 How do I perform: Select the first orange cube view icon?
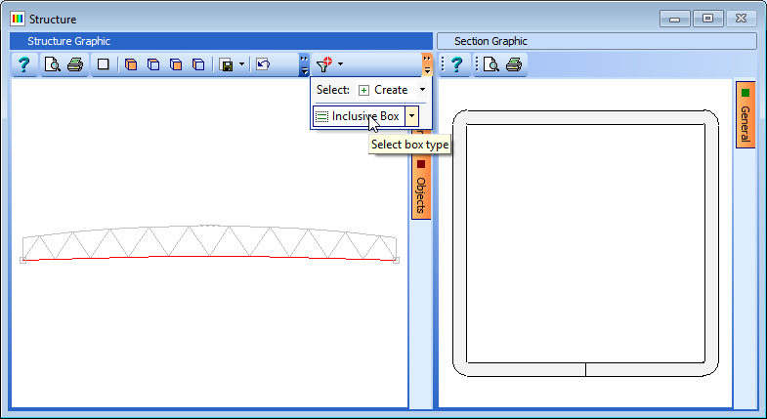131,64
